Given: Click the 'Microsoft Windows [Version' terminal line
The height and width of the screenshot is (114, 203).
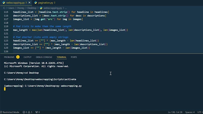Looking at the screenshot, I should click(34, 63).
